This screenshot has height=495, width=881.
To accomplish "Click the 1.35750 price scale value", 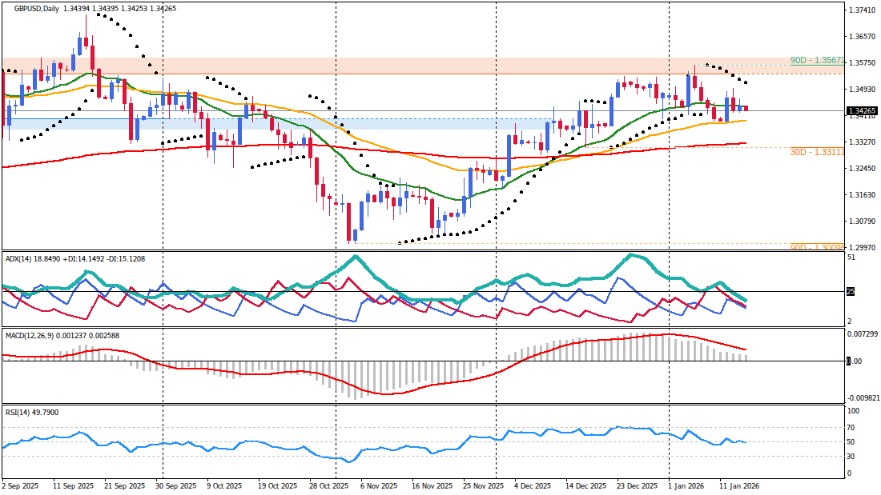I will [x=863, y=63].
